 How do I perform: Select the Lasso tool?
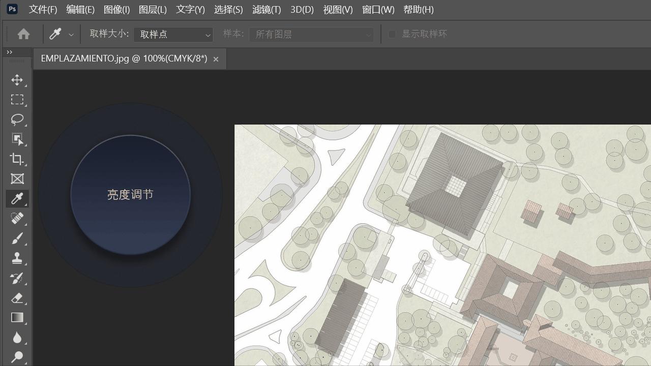point(17,119)
